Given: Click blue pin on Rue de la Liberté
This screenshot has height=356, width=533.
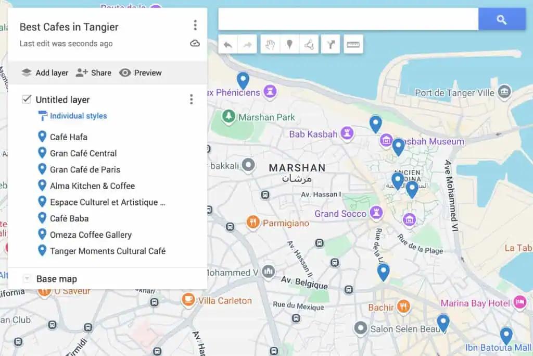Looking at the screenshot, I should (x=383, y=273).
